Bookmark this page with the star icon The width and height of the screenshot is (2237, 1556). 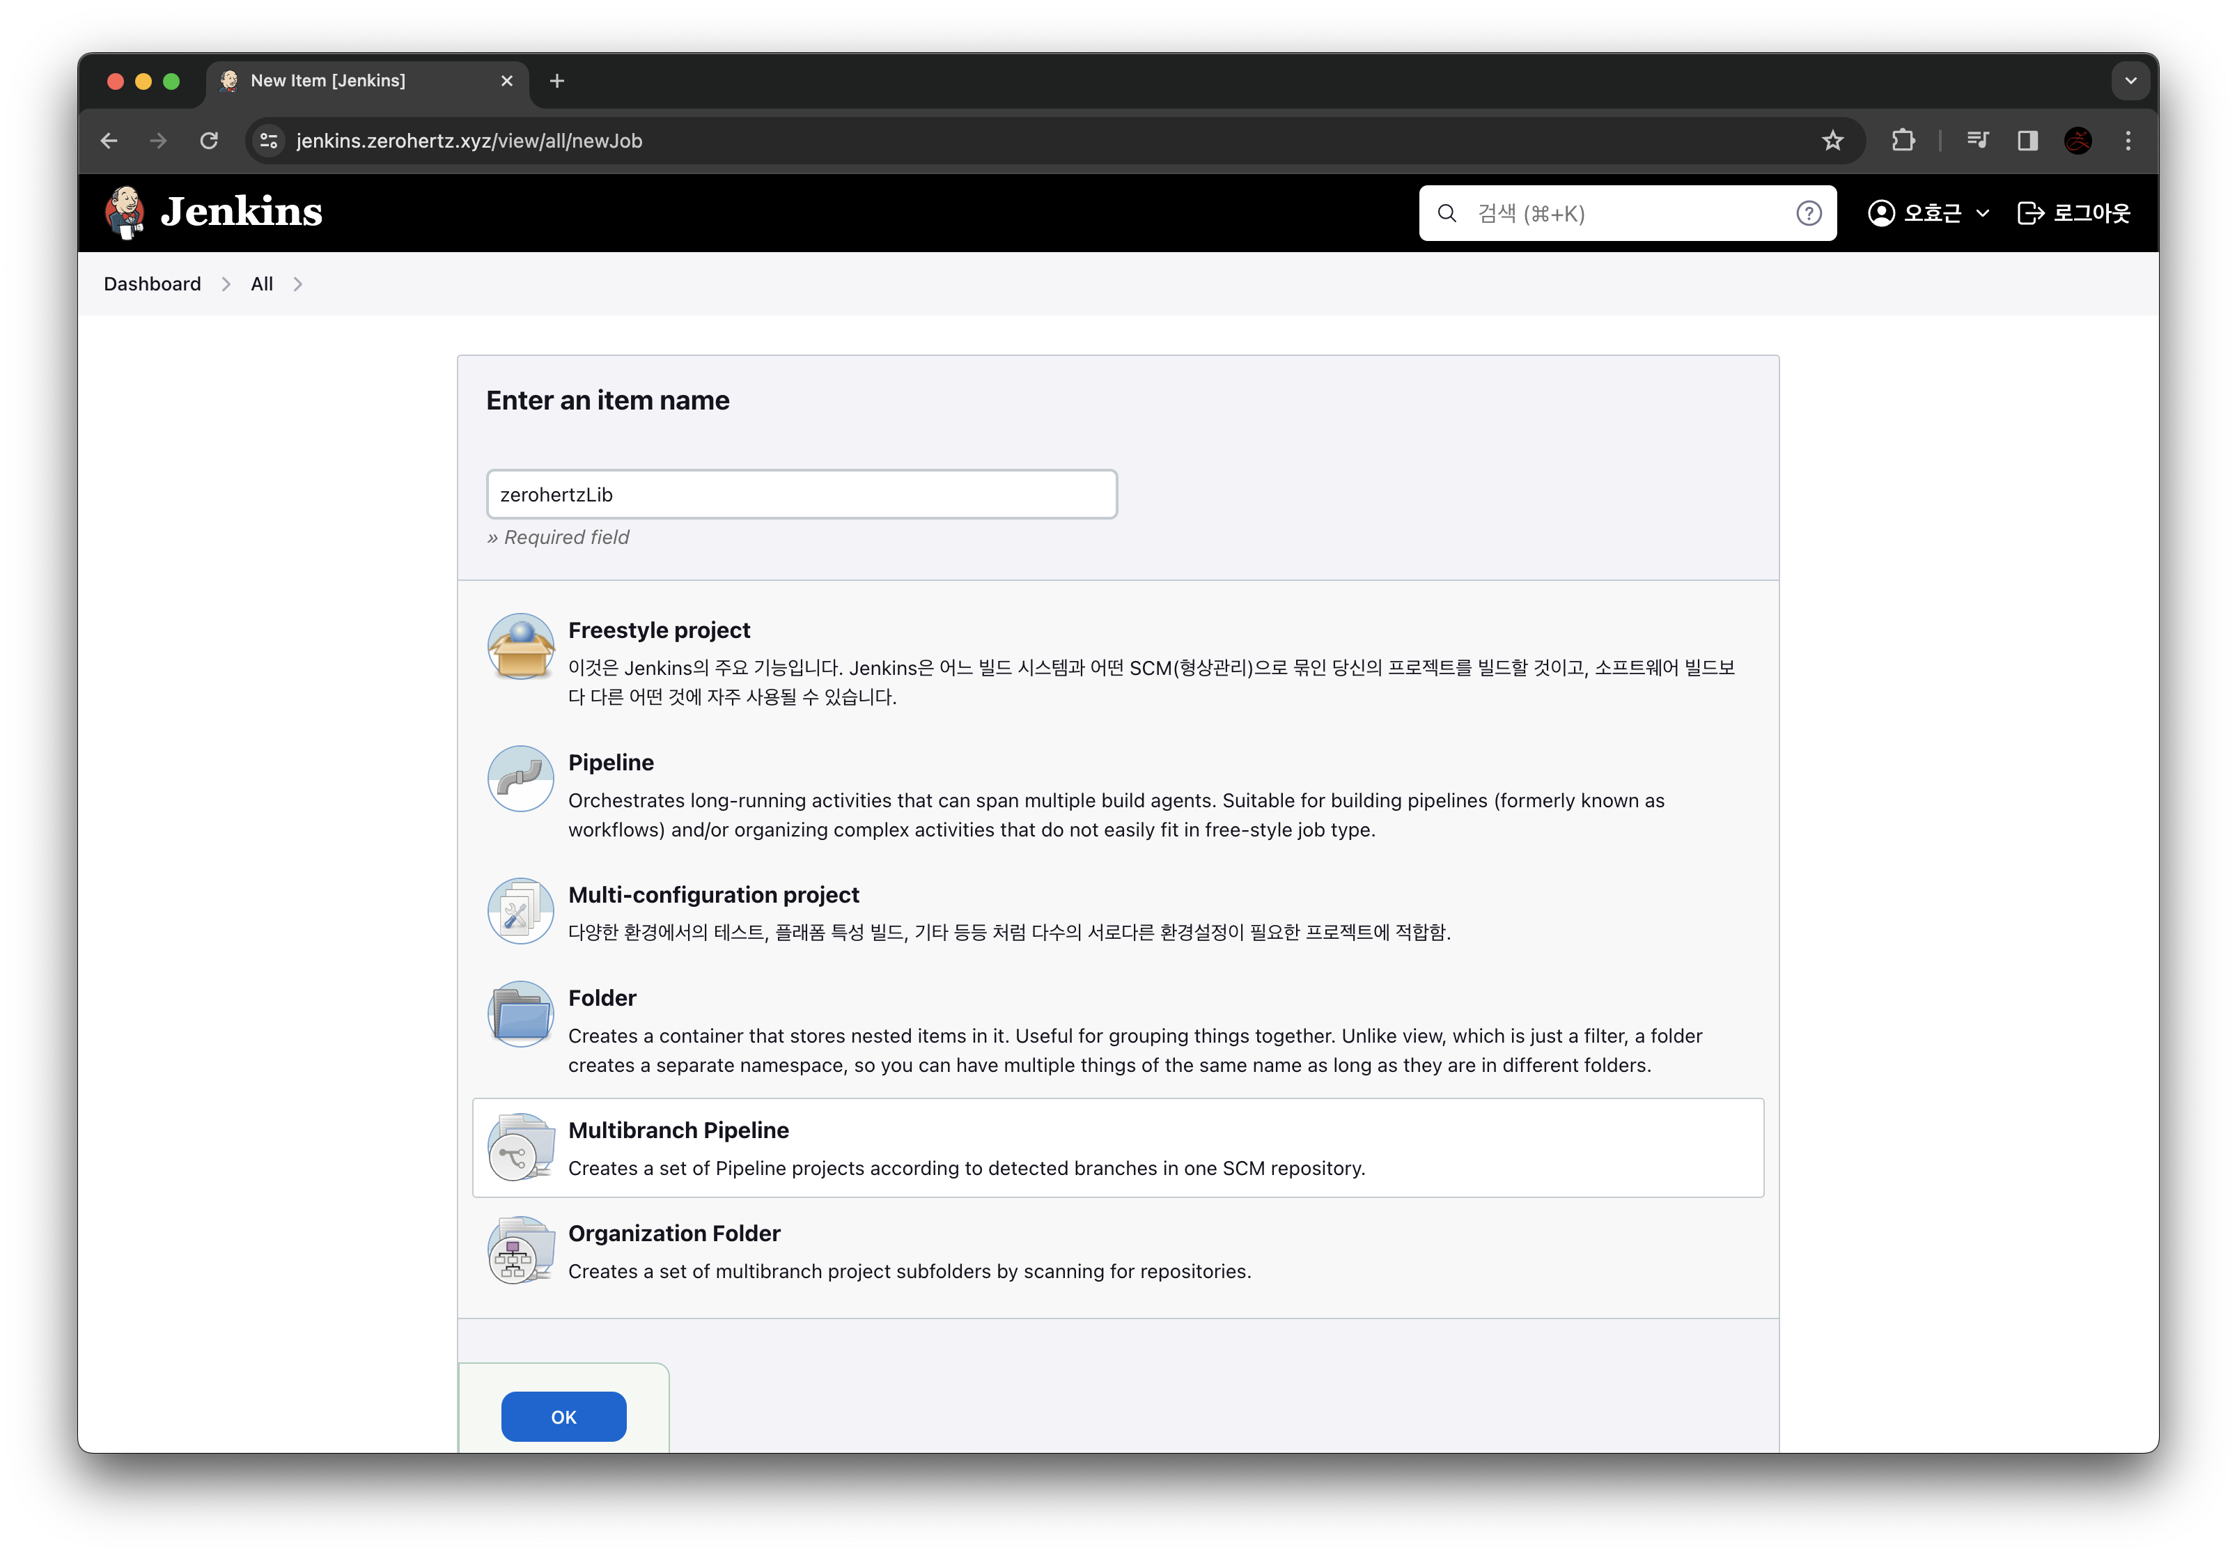click(x=1832, y=140)
